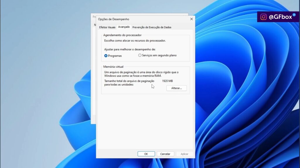Click the Agendamento do processador label
300x168 pixels.
pos(122,35)
